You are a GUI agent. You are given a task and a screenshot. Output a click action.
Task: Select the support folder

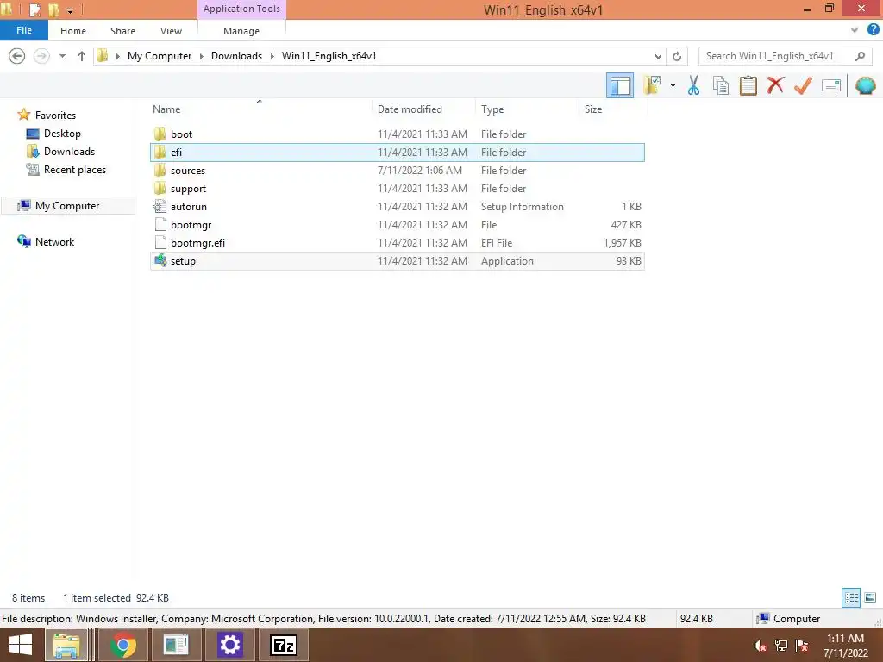(x=397, y=188)
